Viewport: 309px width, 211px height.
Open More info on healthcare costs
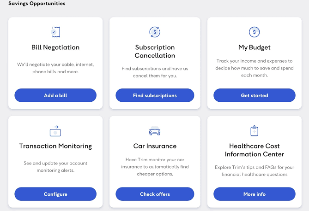click(254, 194)
